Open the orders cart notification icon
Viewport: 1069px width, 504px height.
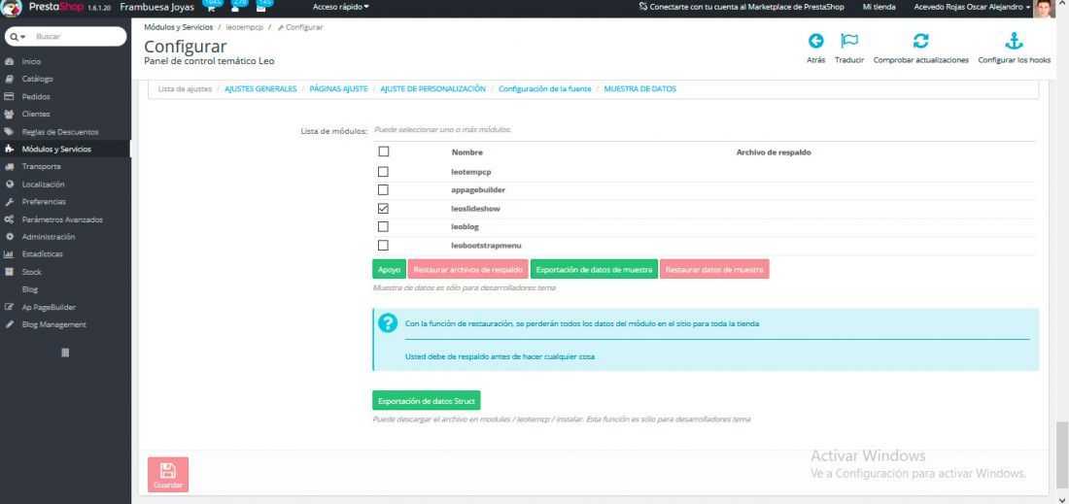(209, 8)
